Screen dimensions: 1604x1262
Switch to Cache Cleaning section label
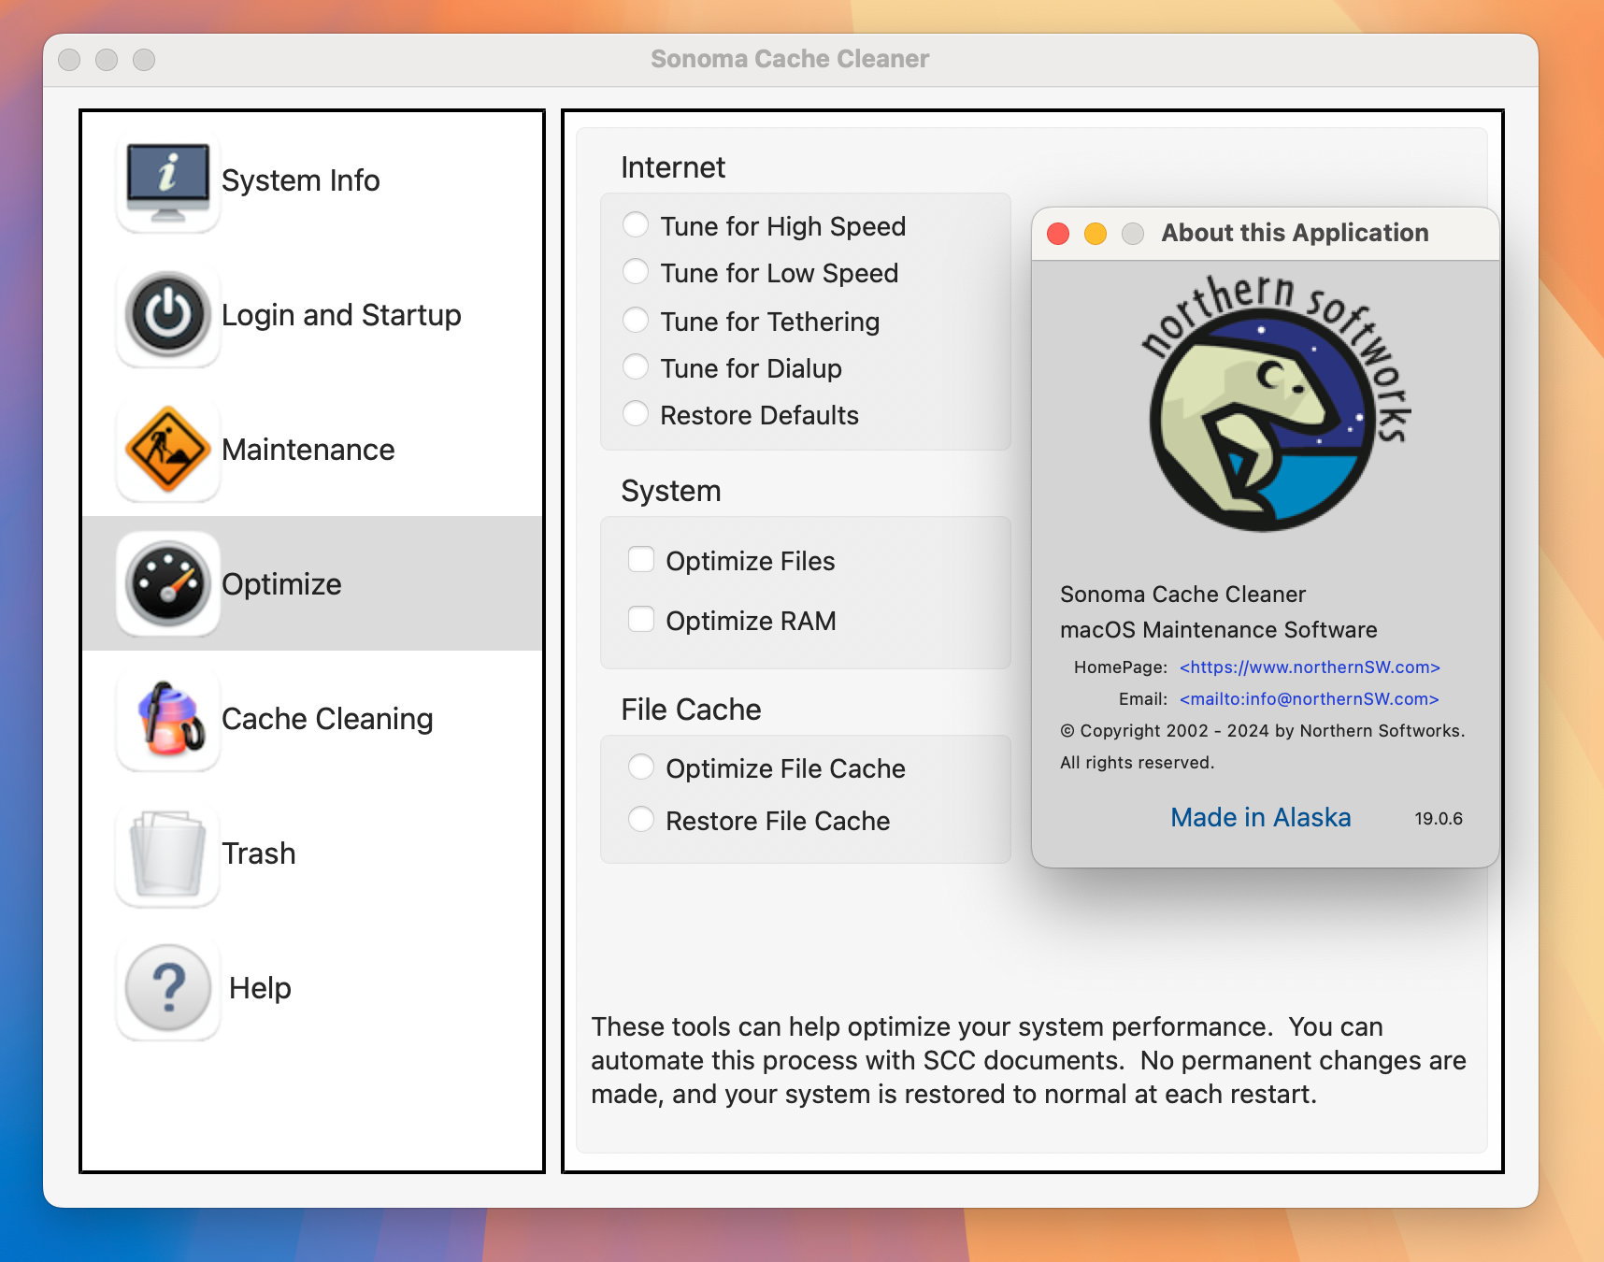pos(327,719)
